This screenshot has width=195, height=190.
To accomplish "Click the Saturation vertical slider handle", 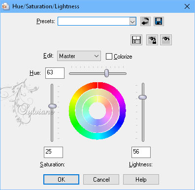I will point(52,106).
